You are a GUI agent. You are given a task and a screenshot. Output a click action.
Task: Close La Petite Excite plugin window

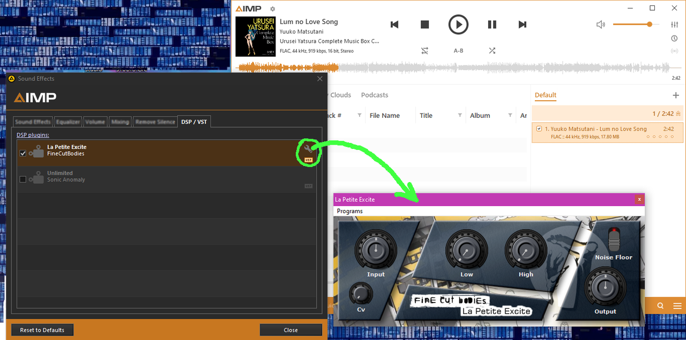click(639, 199)
